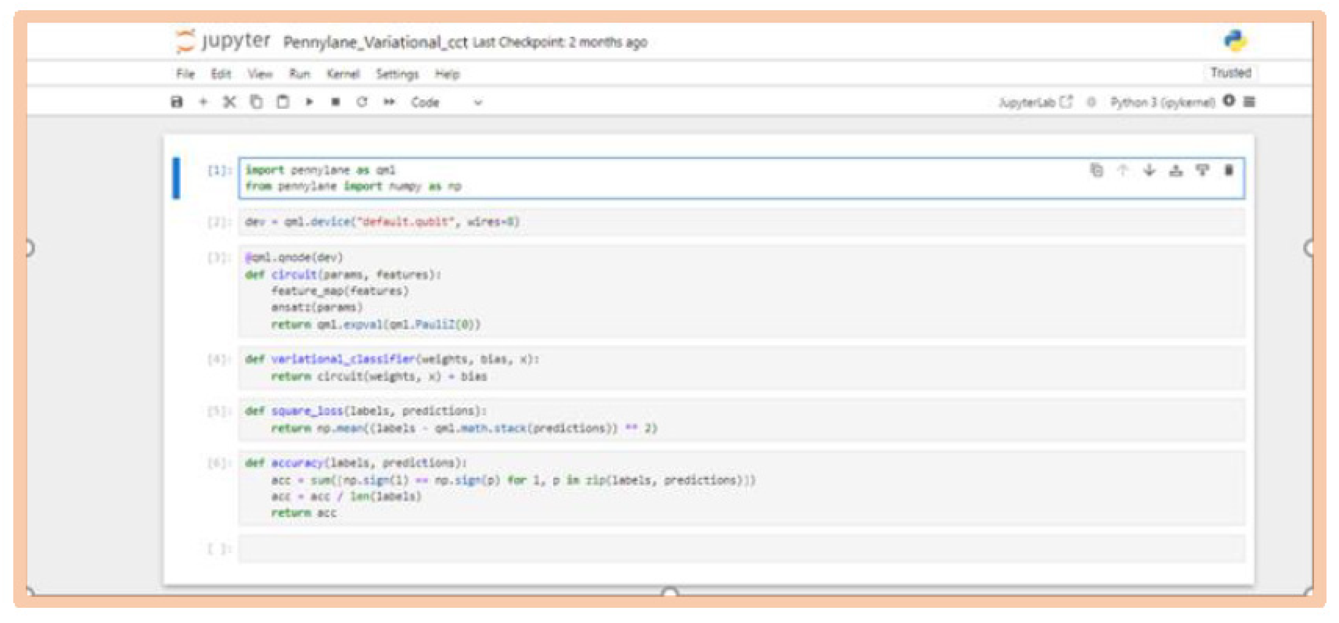Copy the selected cell via copy icon

click(255, 103)
